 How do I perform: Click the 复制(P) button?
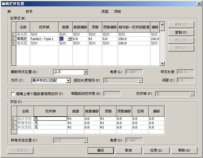pyautogui.click(x=181, y=33)
